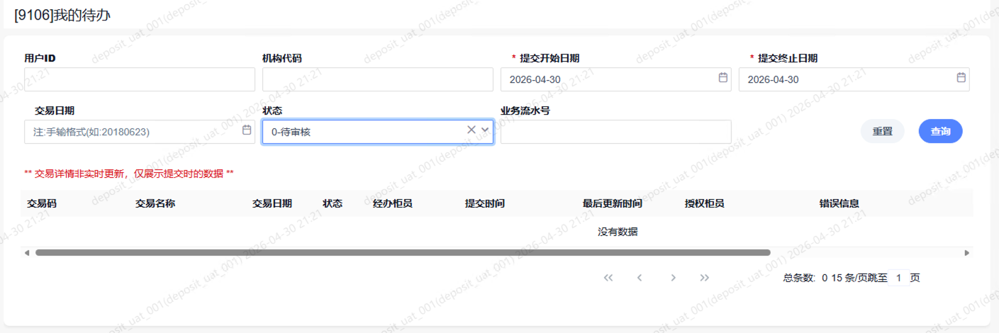
Task: Click the red 交易详情非实时更新 notice
Action: (x=129, y=174)
